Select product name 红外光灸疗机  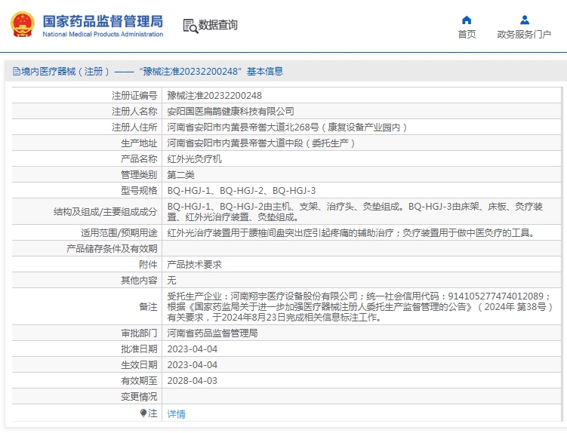click(194, 159)
